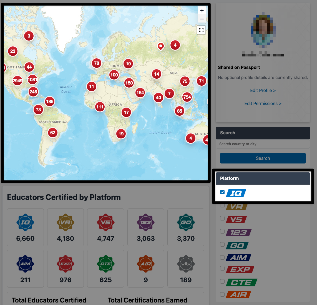Screen dimensions: 317x305
Task: Click the Total Certifications Earned heading
Action: (x=147, y=300)
